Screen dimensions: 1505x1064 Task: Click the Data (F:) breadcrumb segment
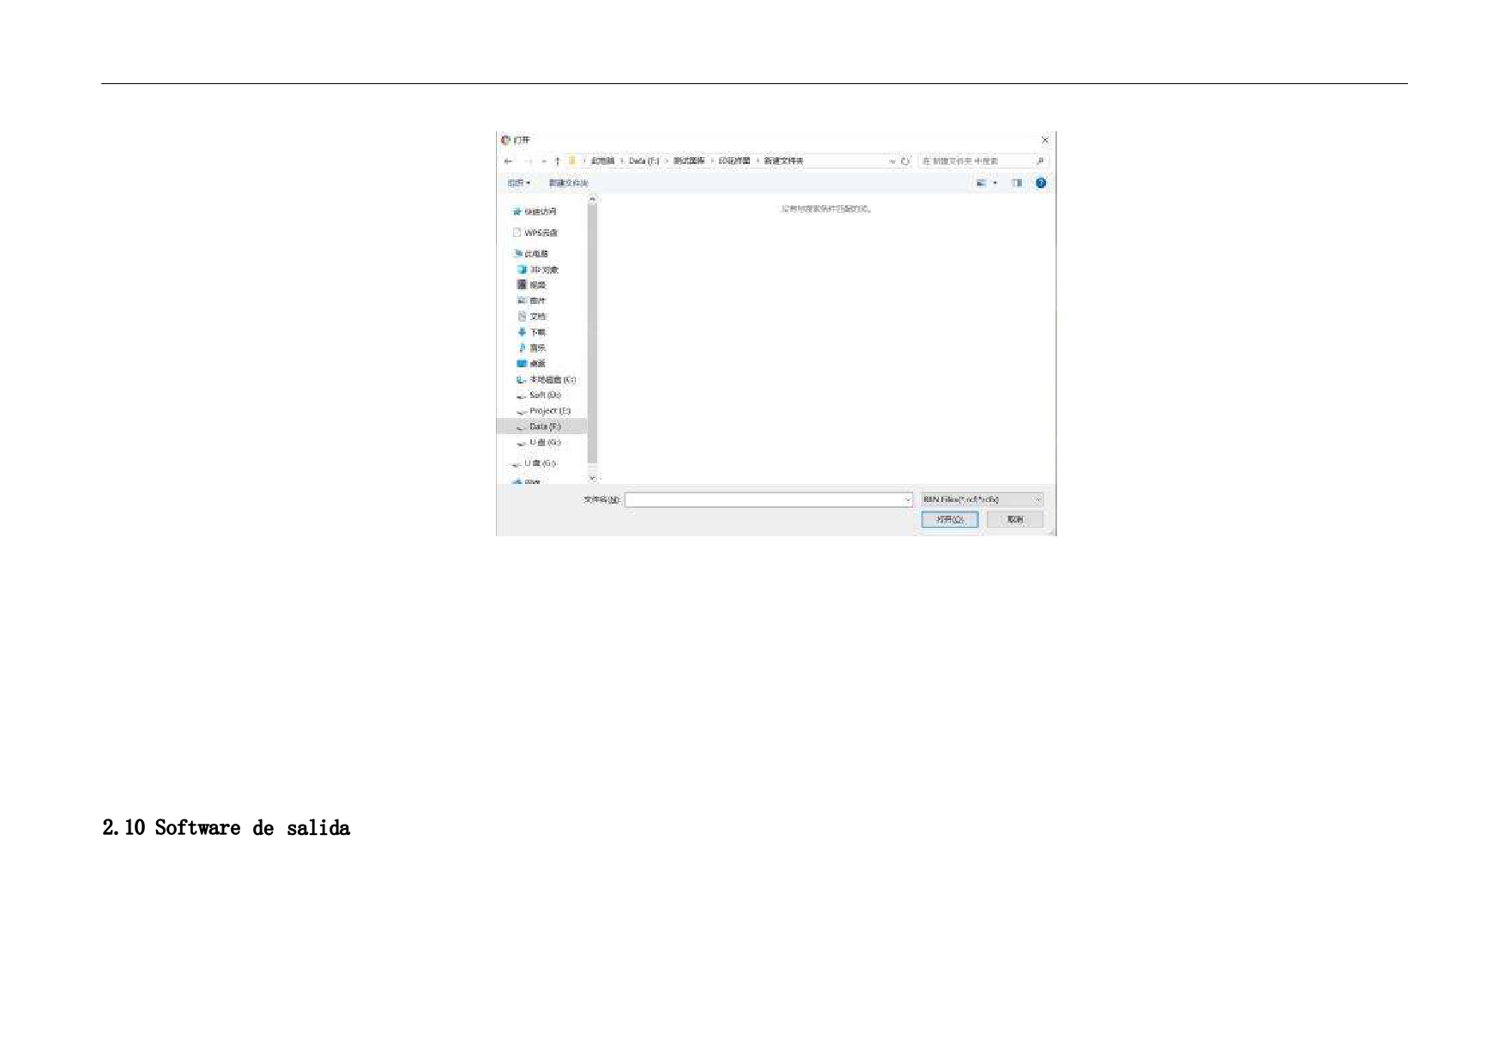tap(644, 161)
